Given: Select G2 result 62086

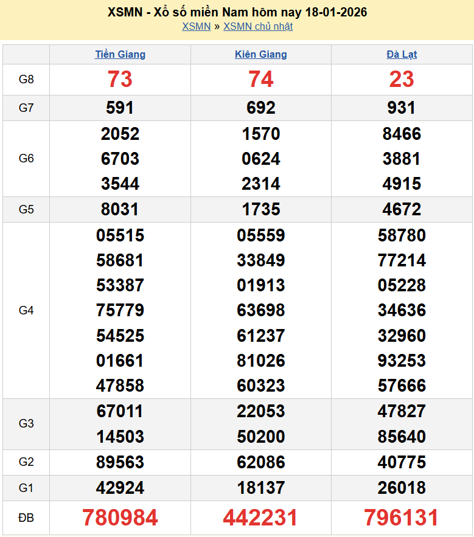Looking at the screenshot, I should point(260,462).
